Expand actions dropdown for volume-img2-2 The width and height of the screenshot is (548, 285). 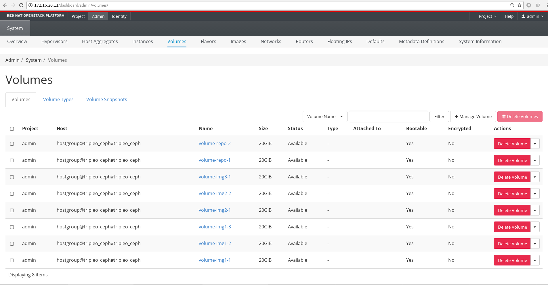[x=535, y=194]
